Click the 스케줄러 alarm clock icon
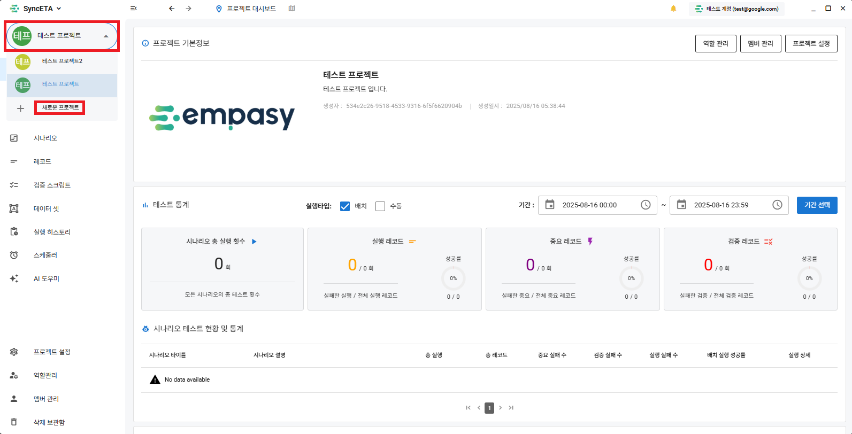Image resolution: width=852 pixels, height=434 pixels. (14, 255)
